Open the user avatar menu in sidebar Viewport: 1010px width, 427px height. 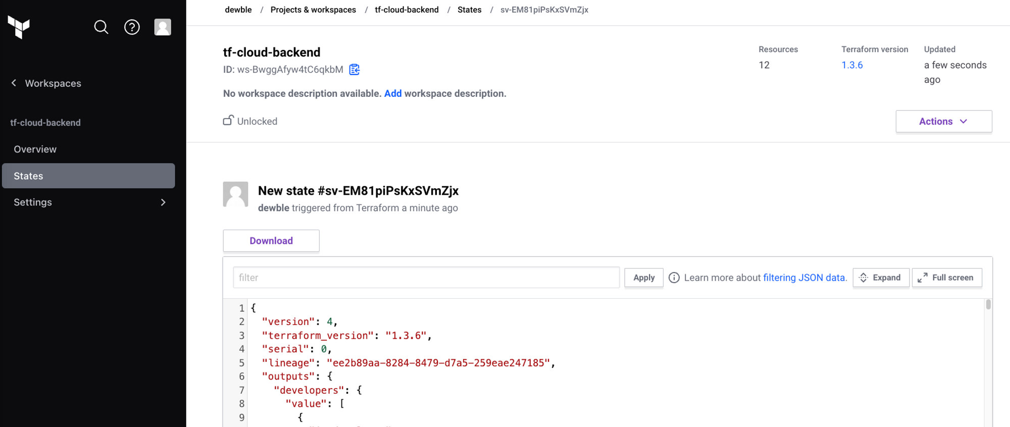[163, 27]
